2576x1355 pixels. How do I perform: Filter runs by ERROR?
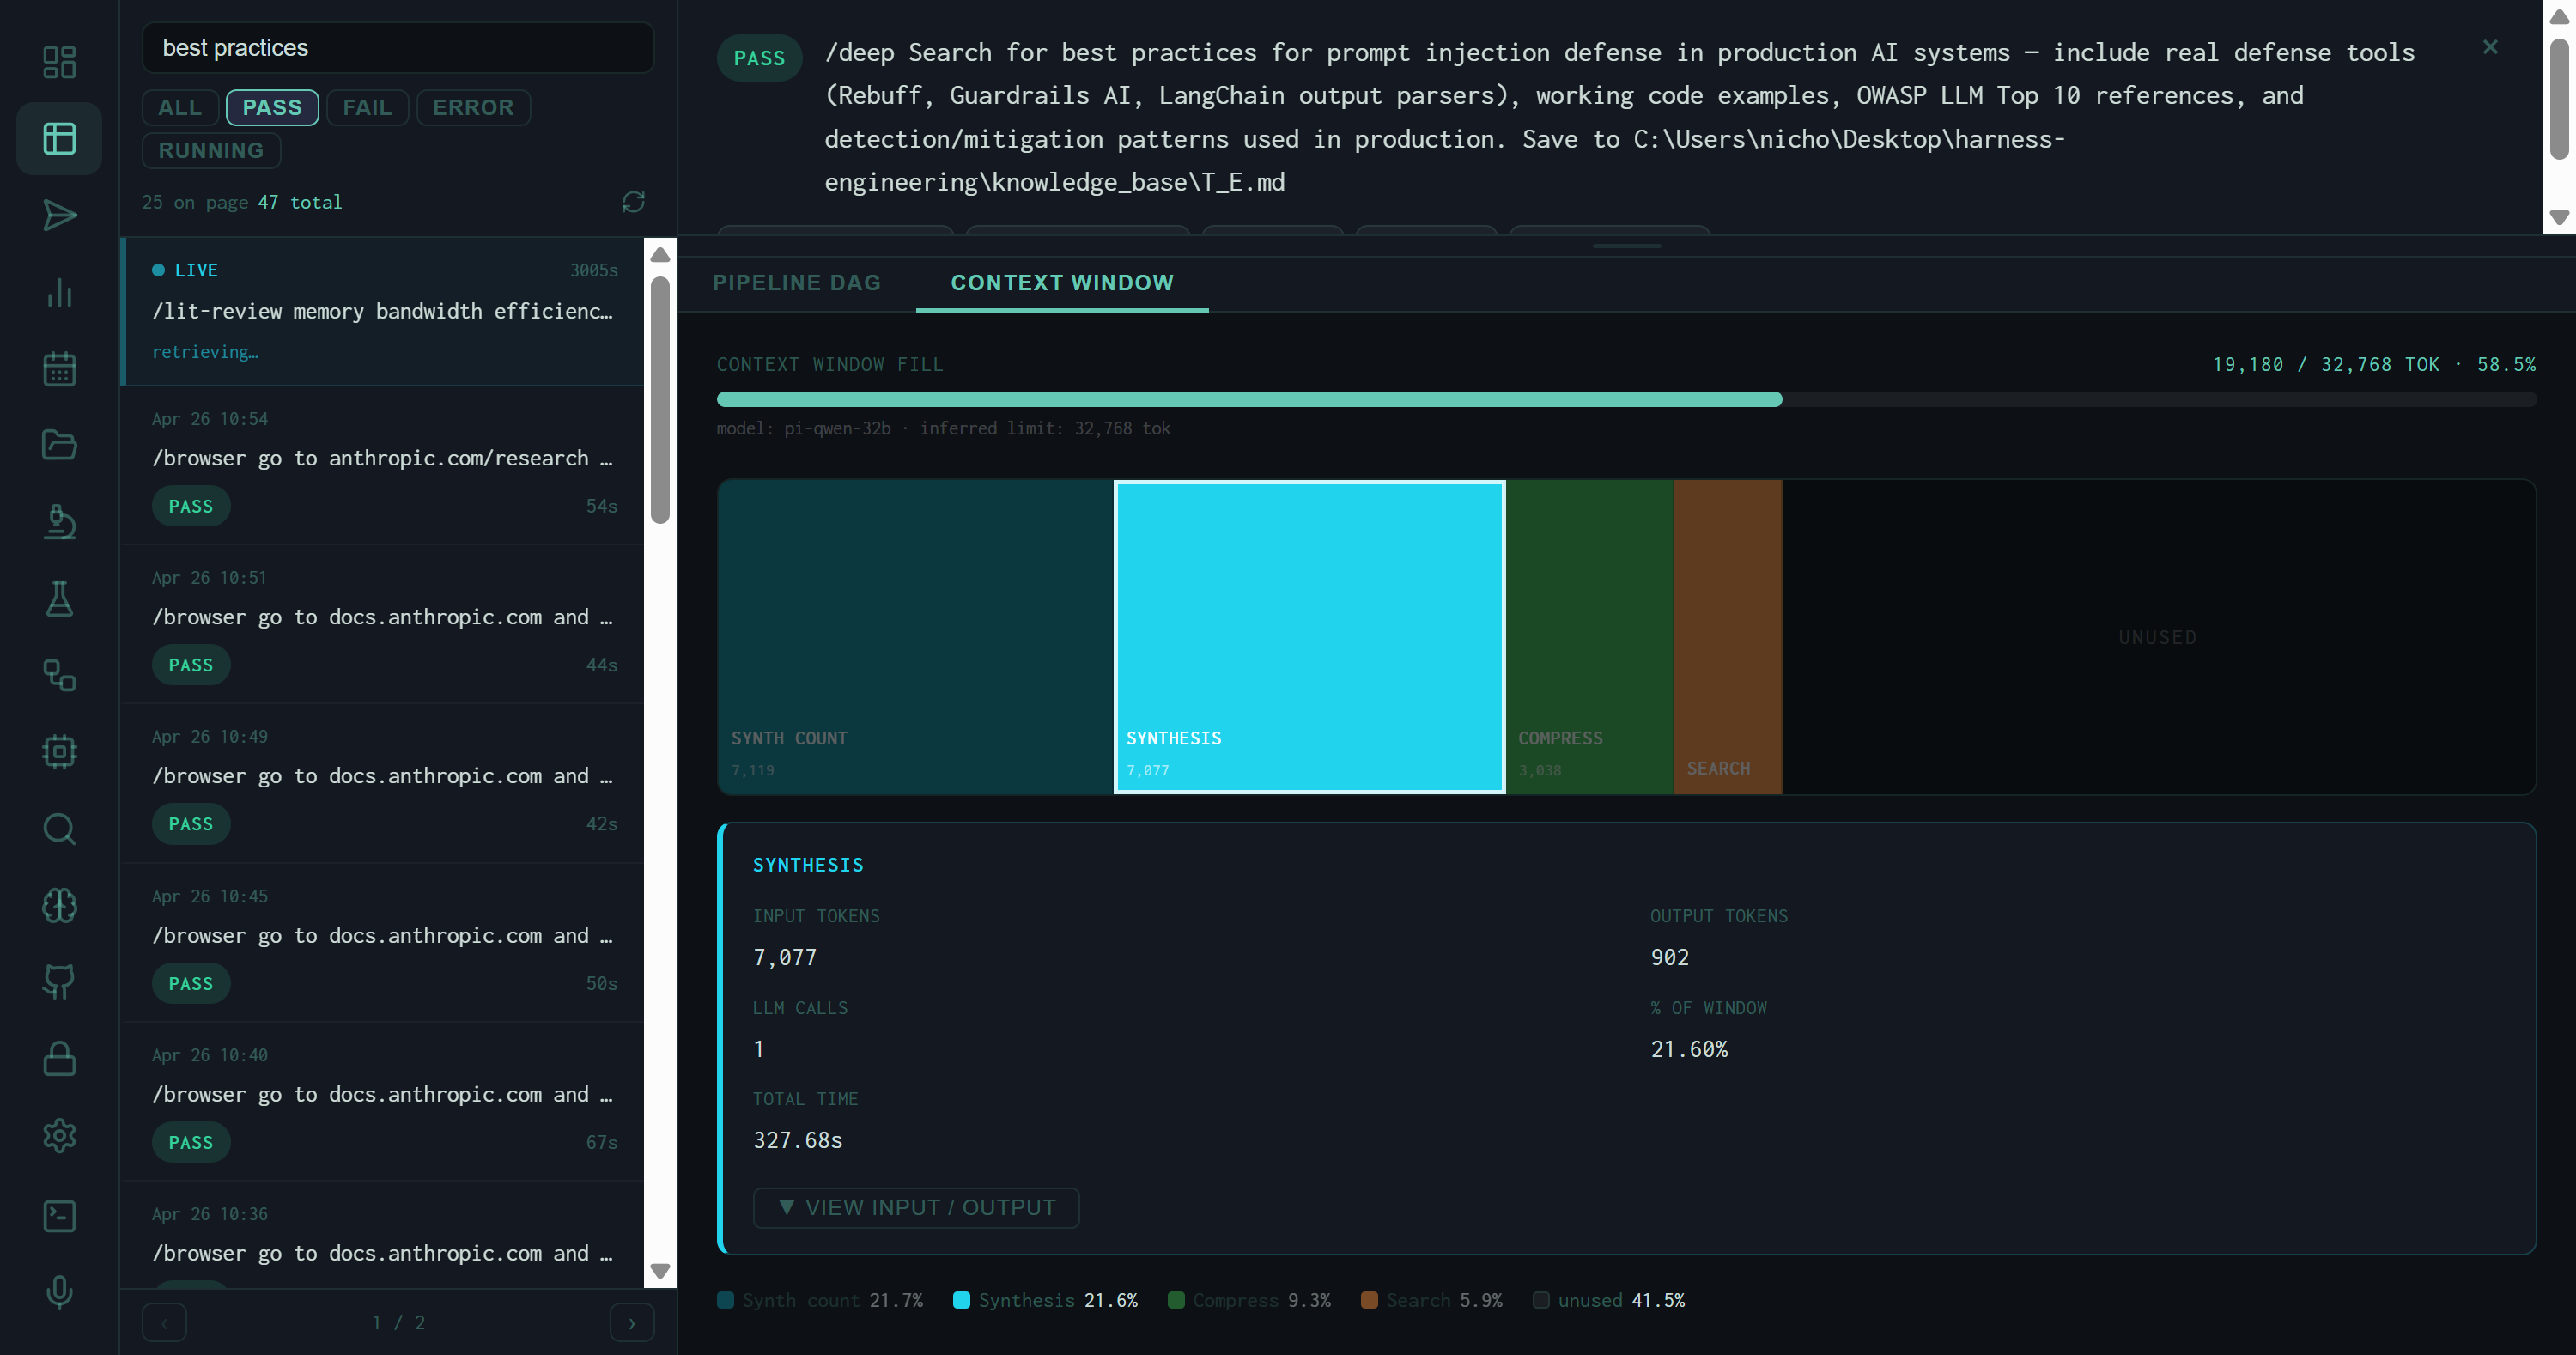[473, 107]
